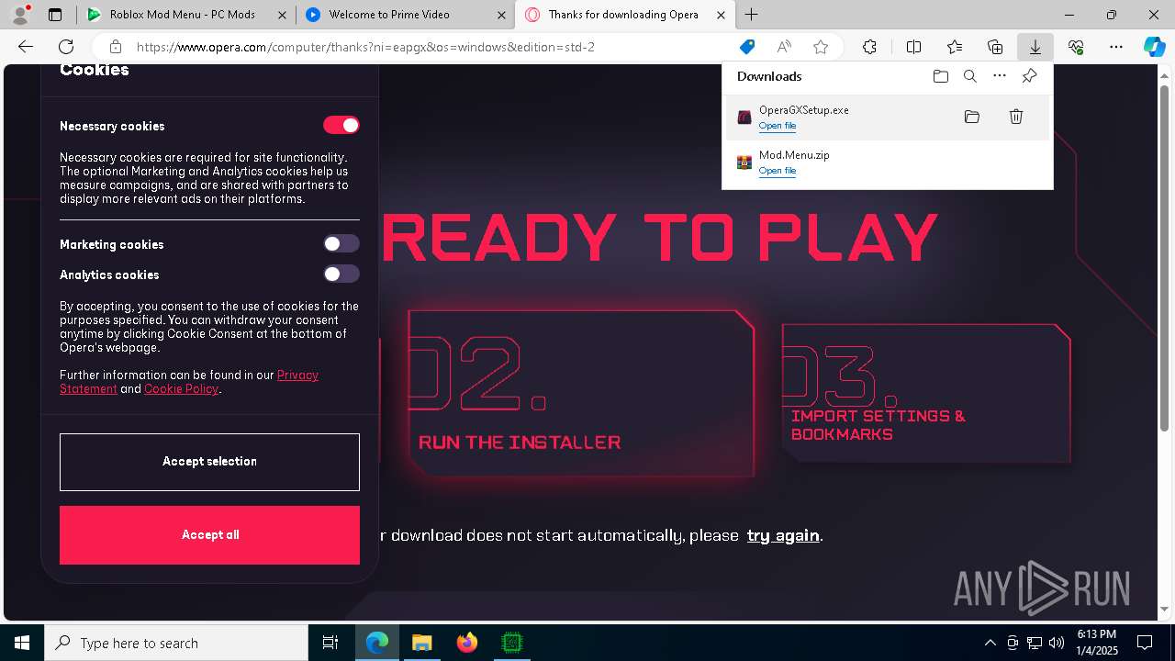Screen dimensions: 1175x661
Task: Select the Mod.Menu.zip download entry
Action: (x=887, y=162)
